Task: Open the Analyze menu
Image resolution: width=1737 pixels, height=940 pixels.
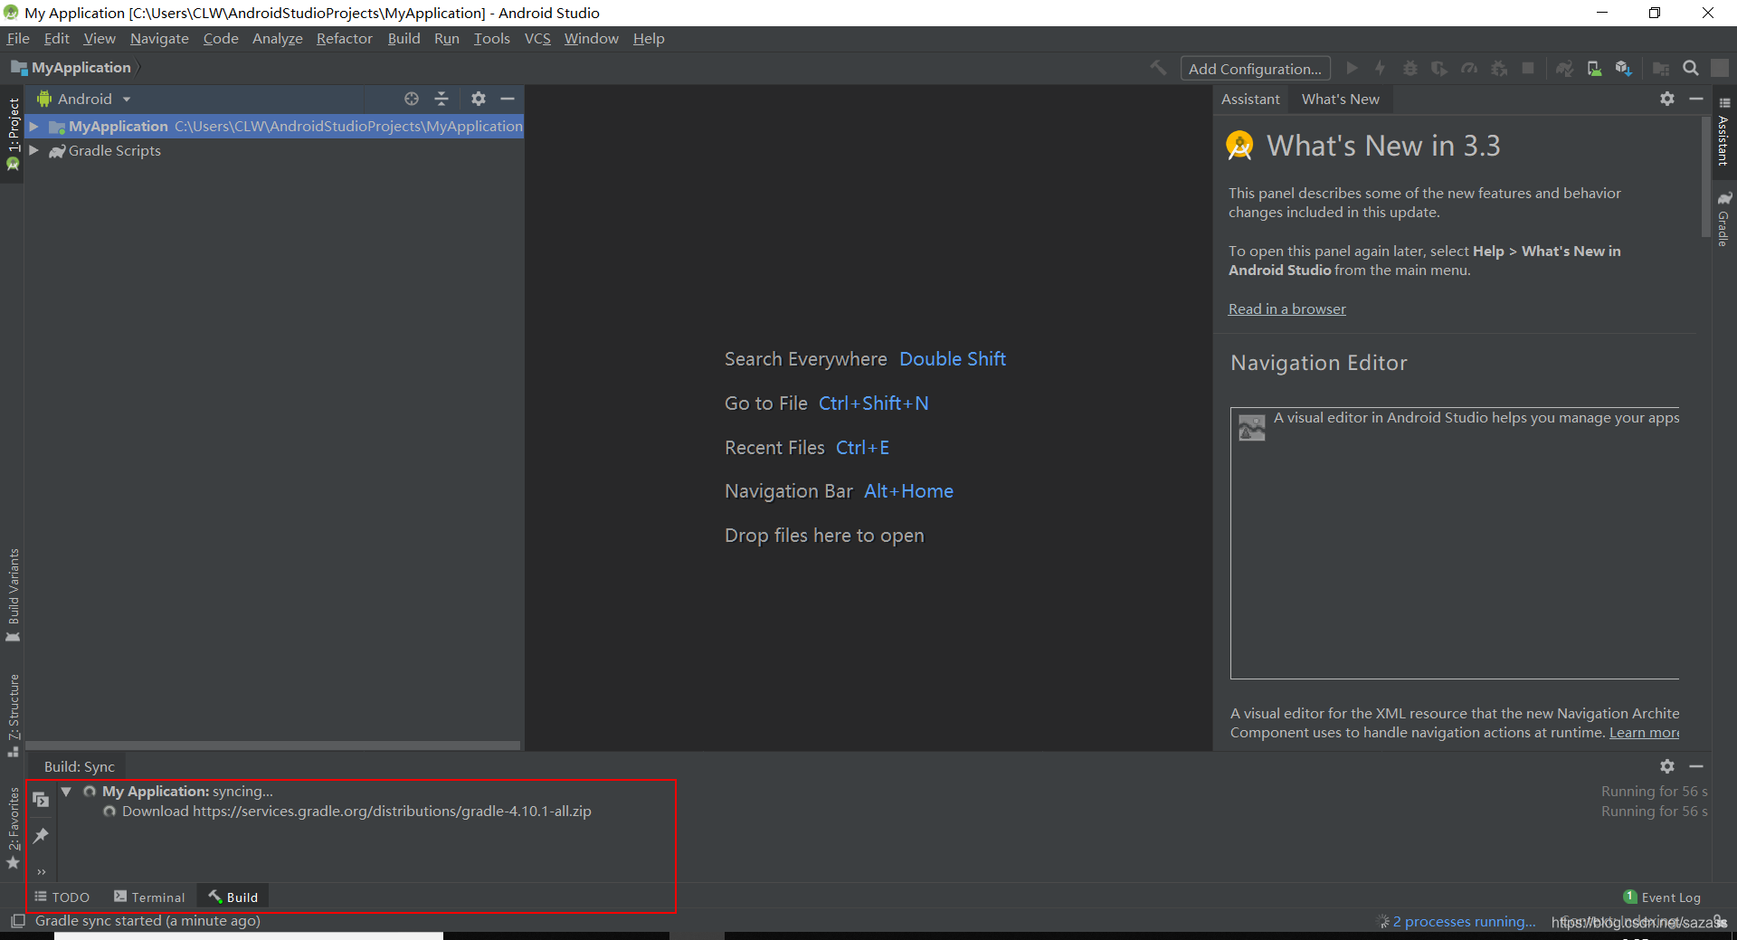Action: coord(277,38)
